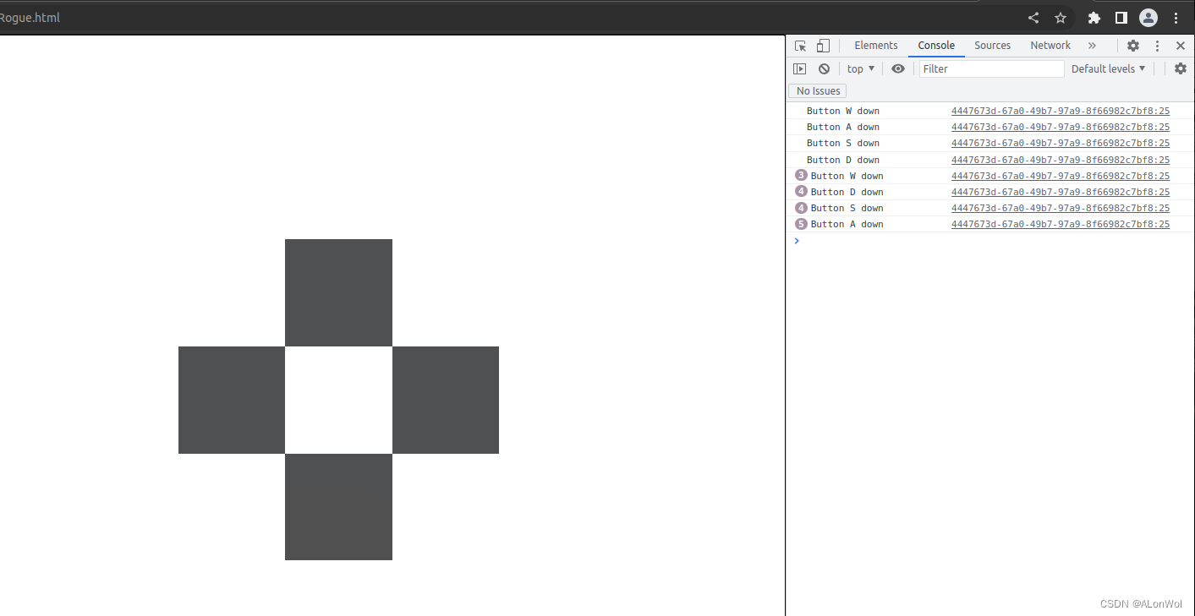Open source link for first Button W down
Viewport: 1195px width, 616px height.
[1061, 111]
